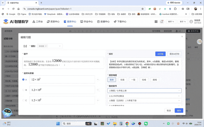Click 试卷分析 heading in background sidebar
Screen dimensions: 204x127
pyautogui.click(x=8, y=39)
